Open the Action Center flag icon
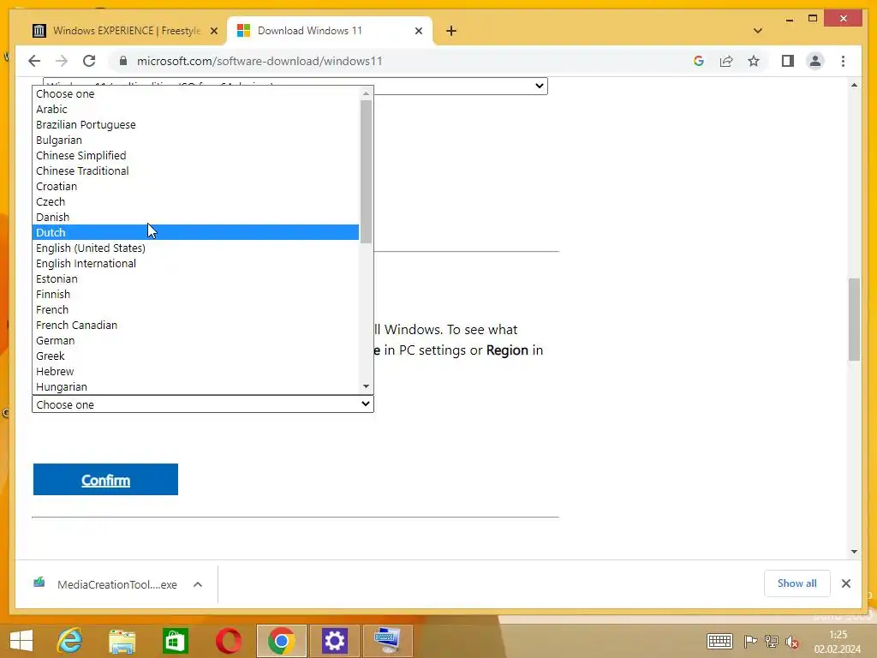 [750, 641]
